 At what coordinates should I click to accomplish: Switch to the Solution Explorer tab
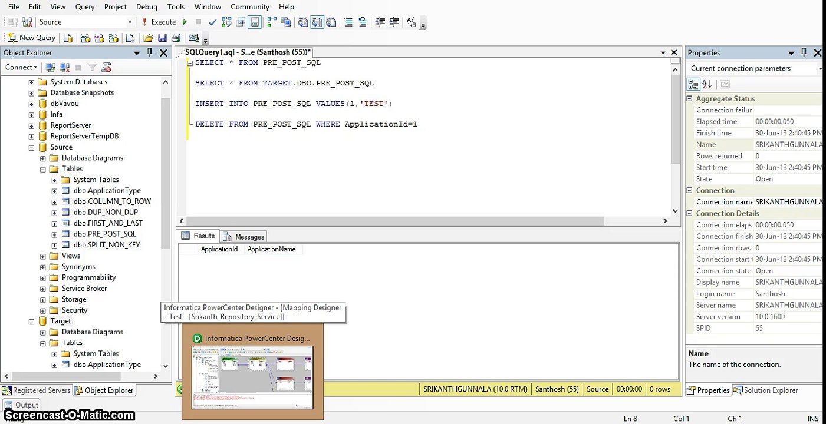point(765,390)
